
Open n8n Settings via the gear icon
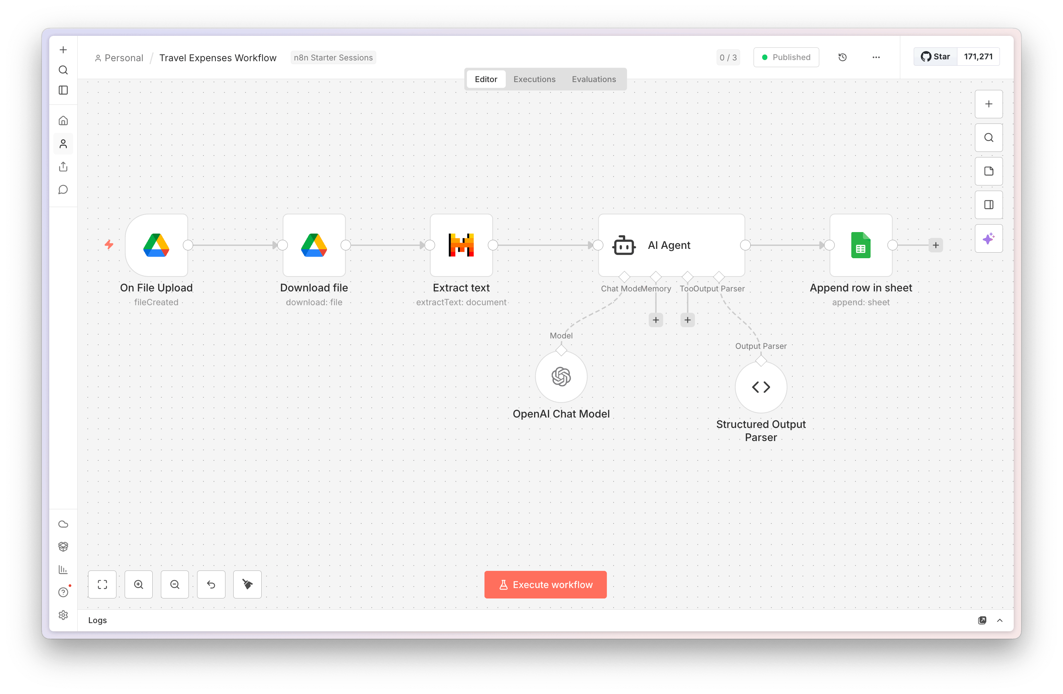63,615
